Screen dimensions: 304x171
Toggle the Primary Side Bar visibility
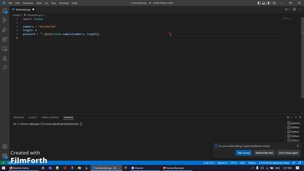click(259, 3)
